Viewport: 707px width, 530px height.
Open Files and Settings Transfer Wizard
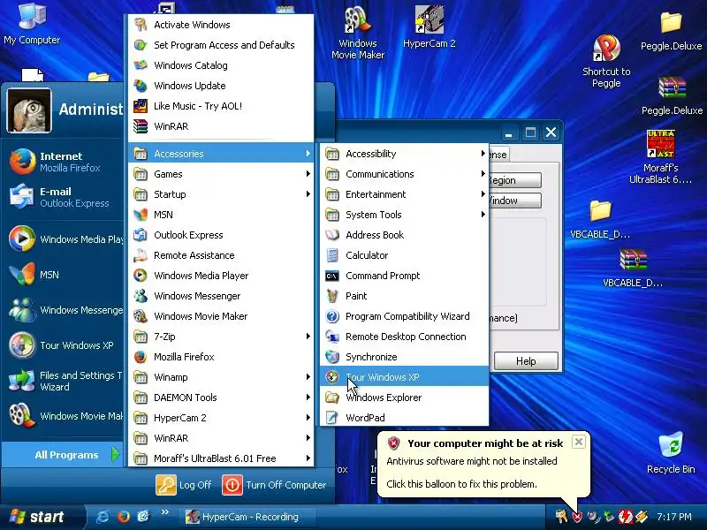[x=63, y=381]
